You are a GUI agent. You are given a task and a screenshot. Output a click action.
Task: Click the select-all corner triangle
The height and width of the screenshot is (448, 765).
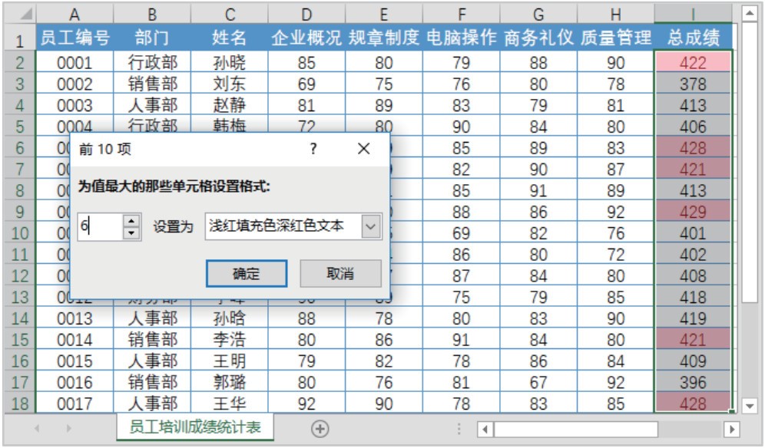[22, 14]
